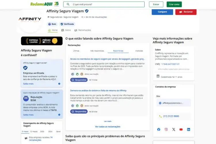This screenshot has width=216, height=144.
Task: Select the Geral performance tab
Action: pyautogui.click(x=58, y=131)
